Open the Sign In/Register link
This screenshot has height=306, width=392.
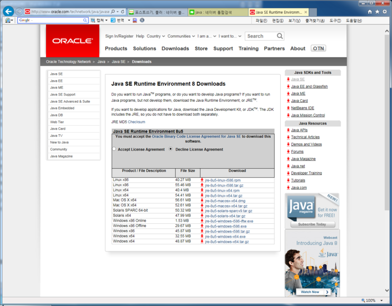(119, 36)
